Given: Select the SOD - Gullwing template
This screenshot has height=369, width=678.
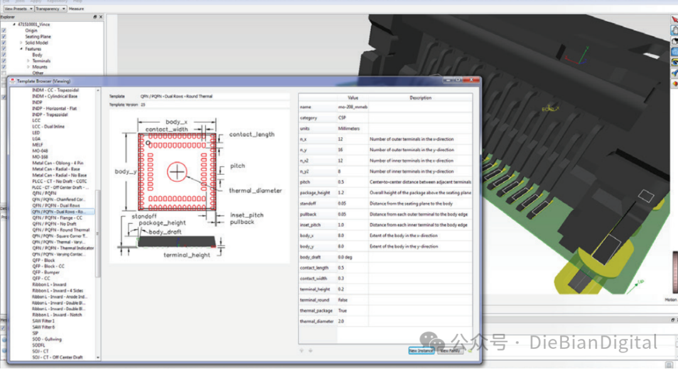Looking at the screenshot, I should pyautogui.click(x=46, y=339).
